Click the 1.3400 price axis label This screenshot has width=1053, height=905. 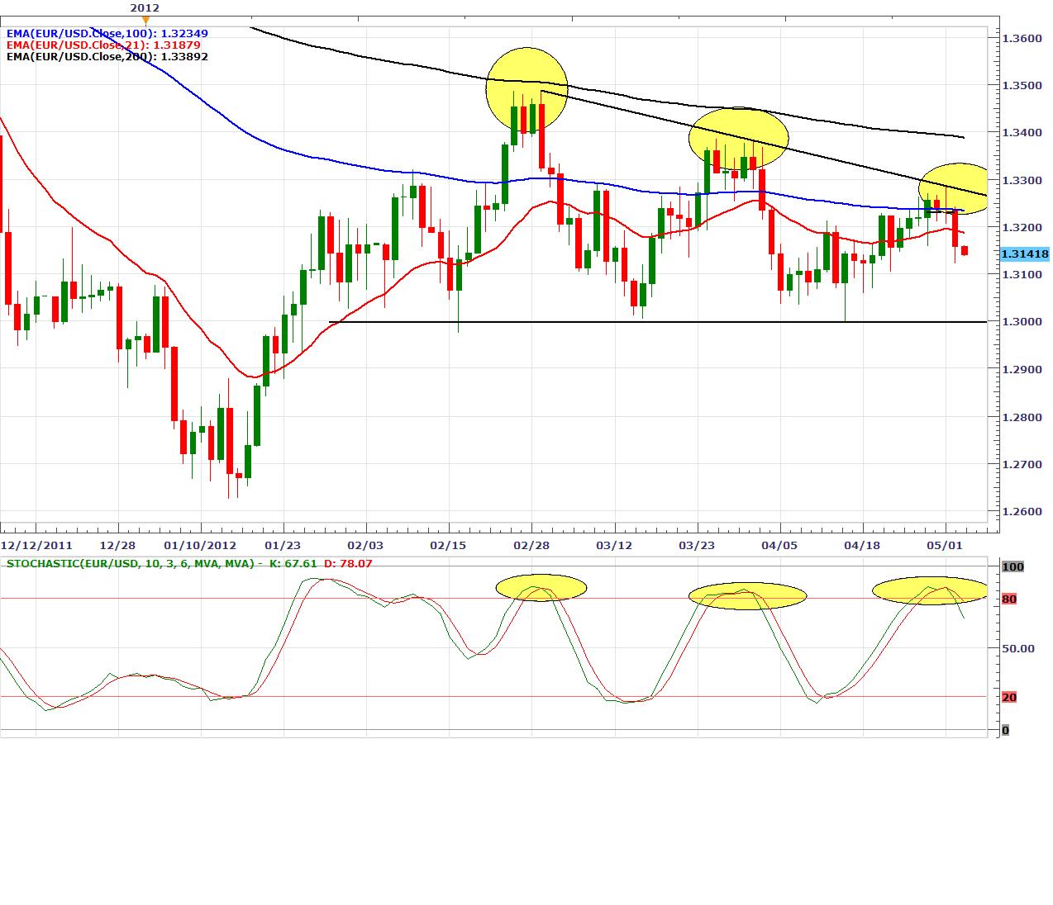point(1021,132)
